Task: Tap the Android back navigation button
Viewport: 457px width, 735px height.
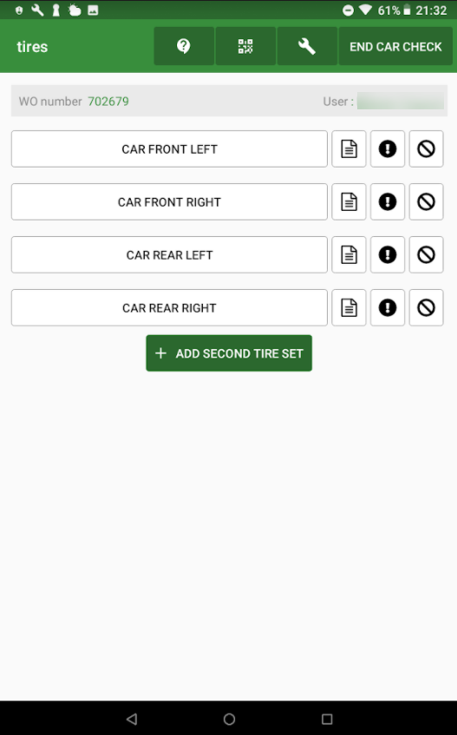Action: pos(132,719)
